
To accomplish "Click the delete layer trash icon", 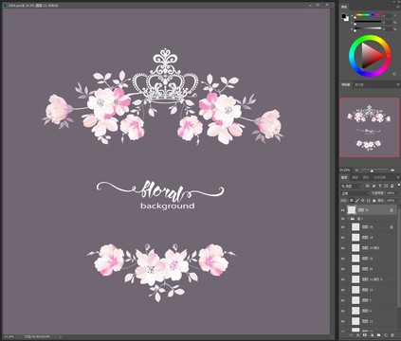I will [x=392, y=335].
